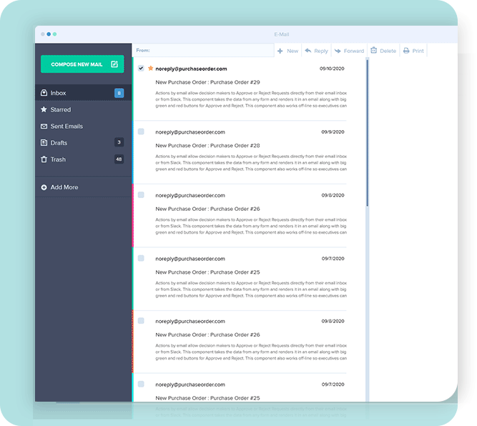Click the E-Mail window title

pyautogui.click(x=282, y=34)
